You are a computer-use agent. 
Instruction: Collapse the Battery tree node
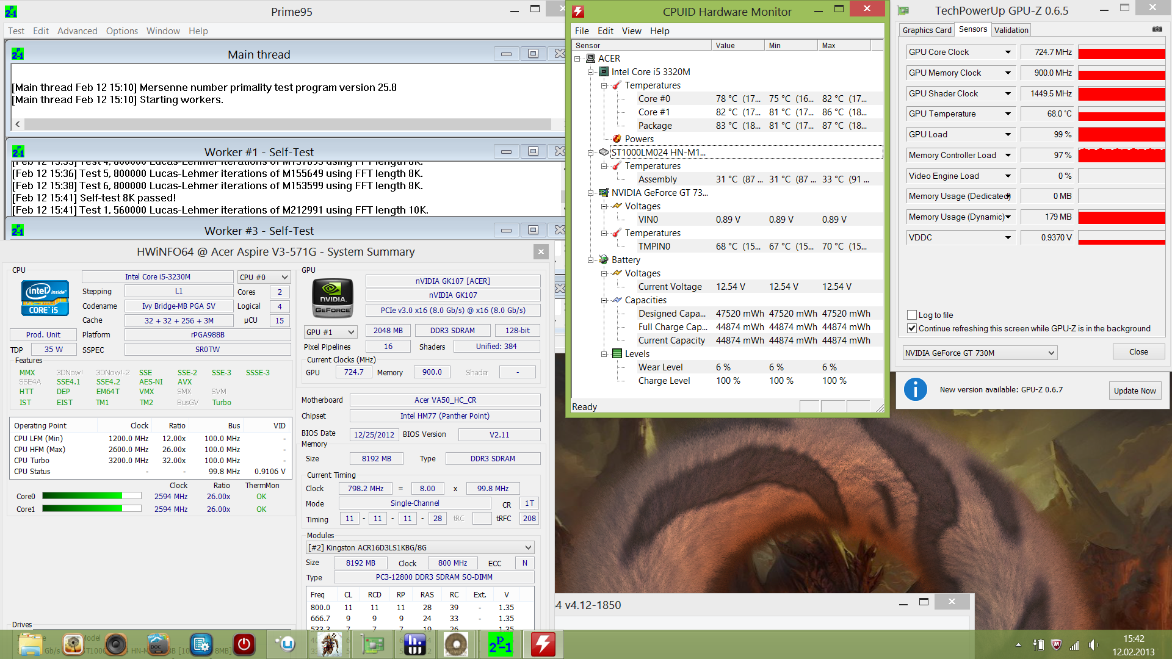[591, 260]
